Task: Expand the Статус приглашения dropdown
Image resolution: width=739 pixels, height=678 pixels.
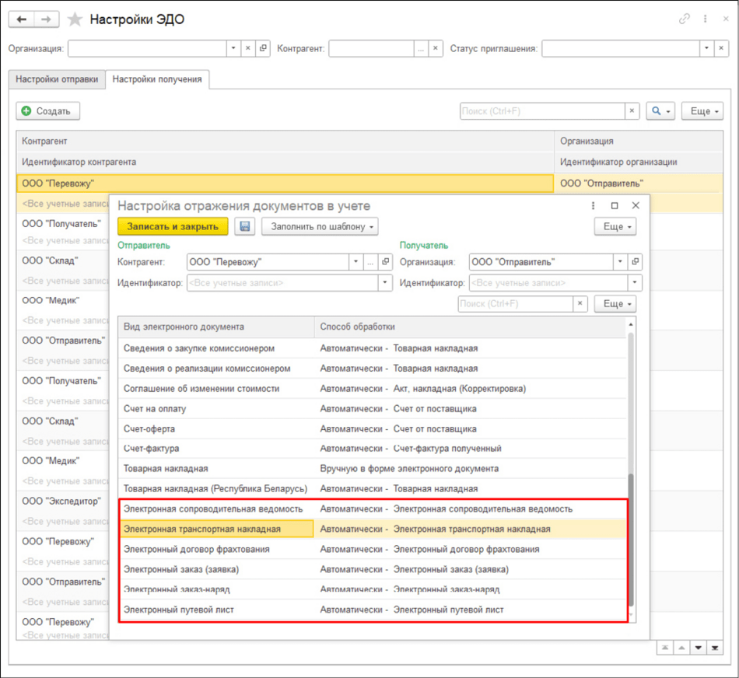Action: (706, 48)
